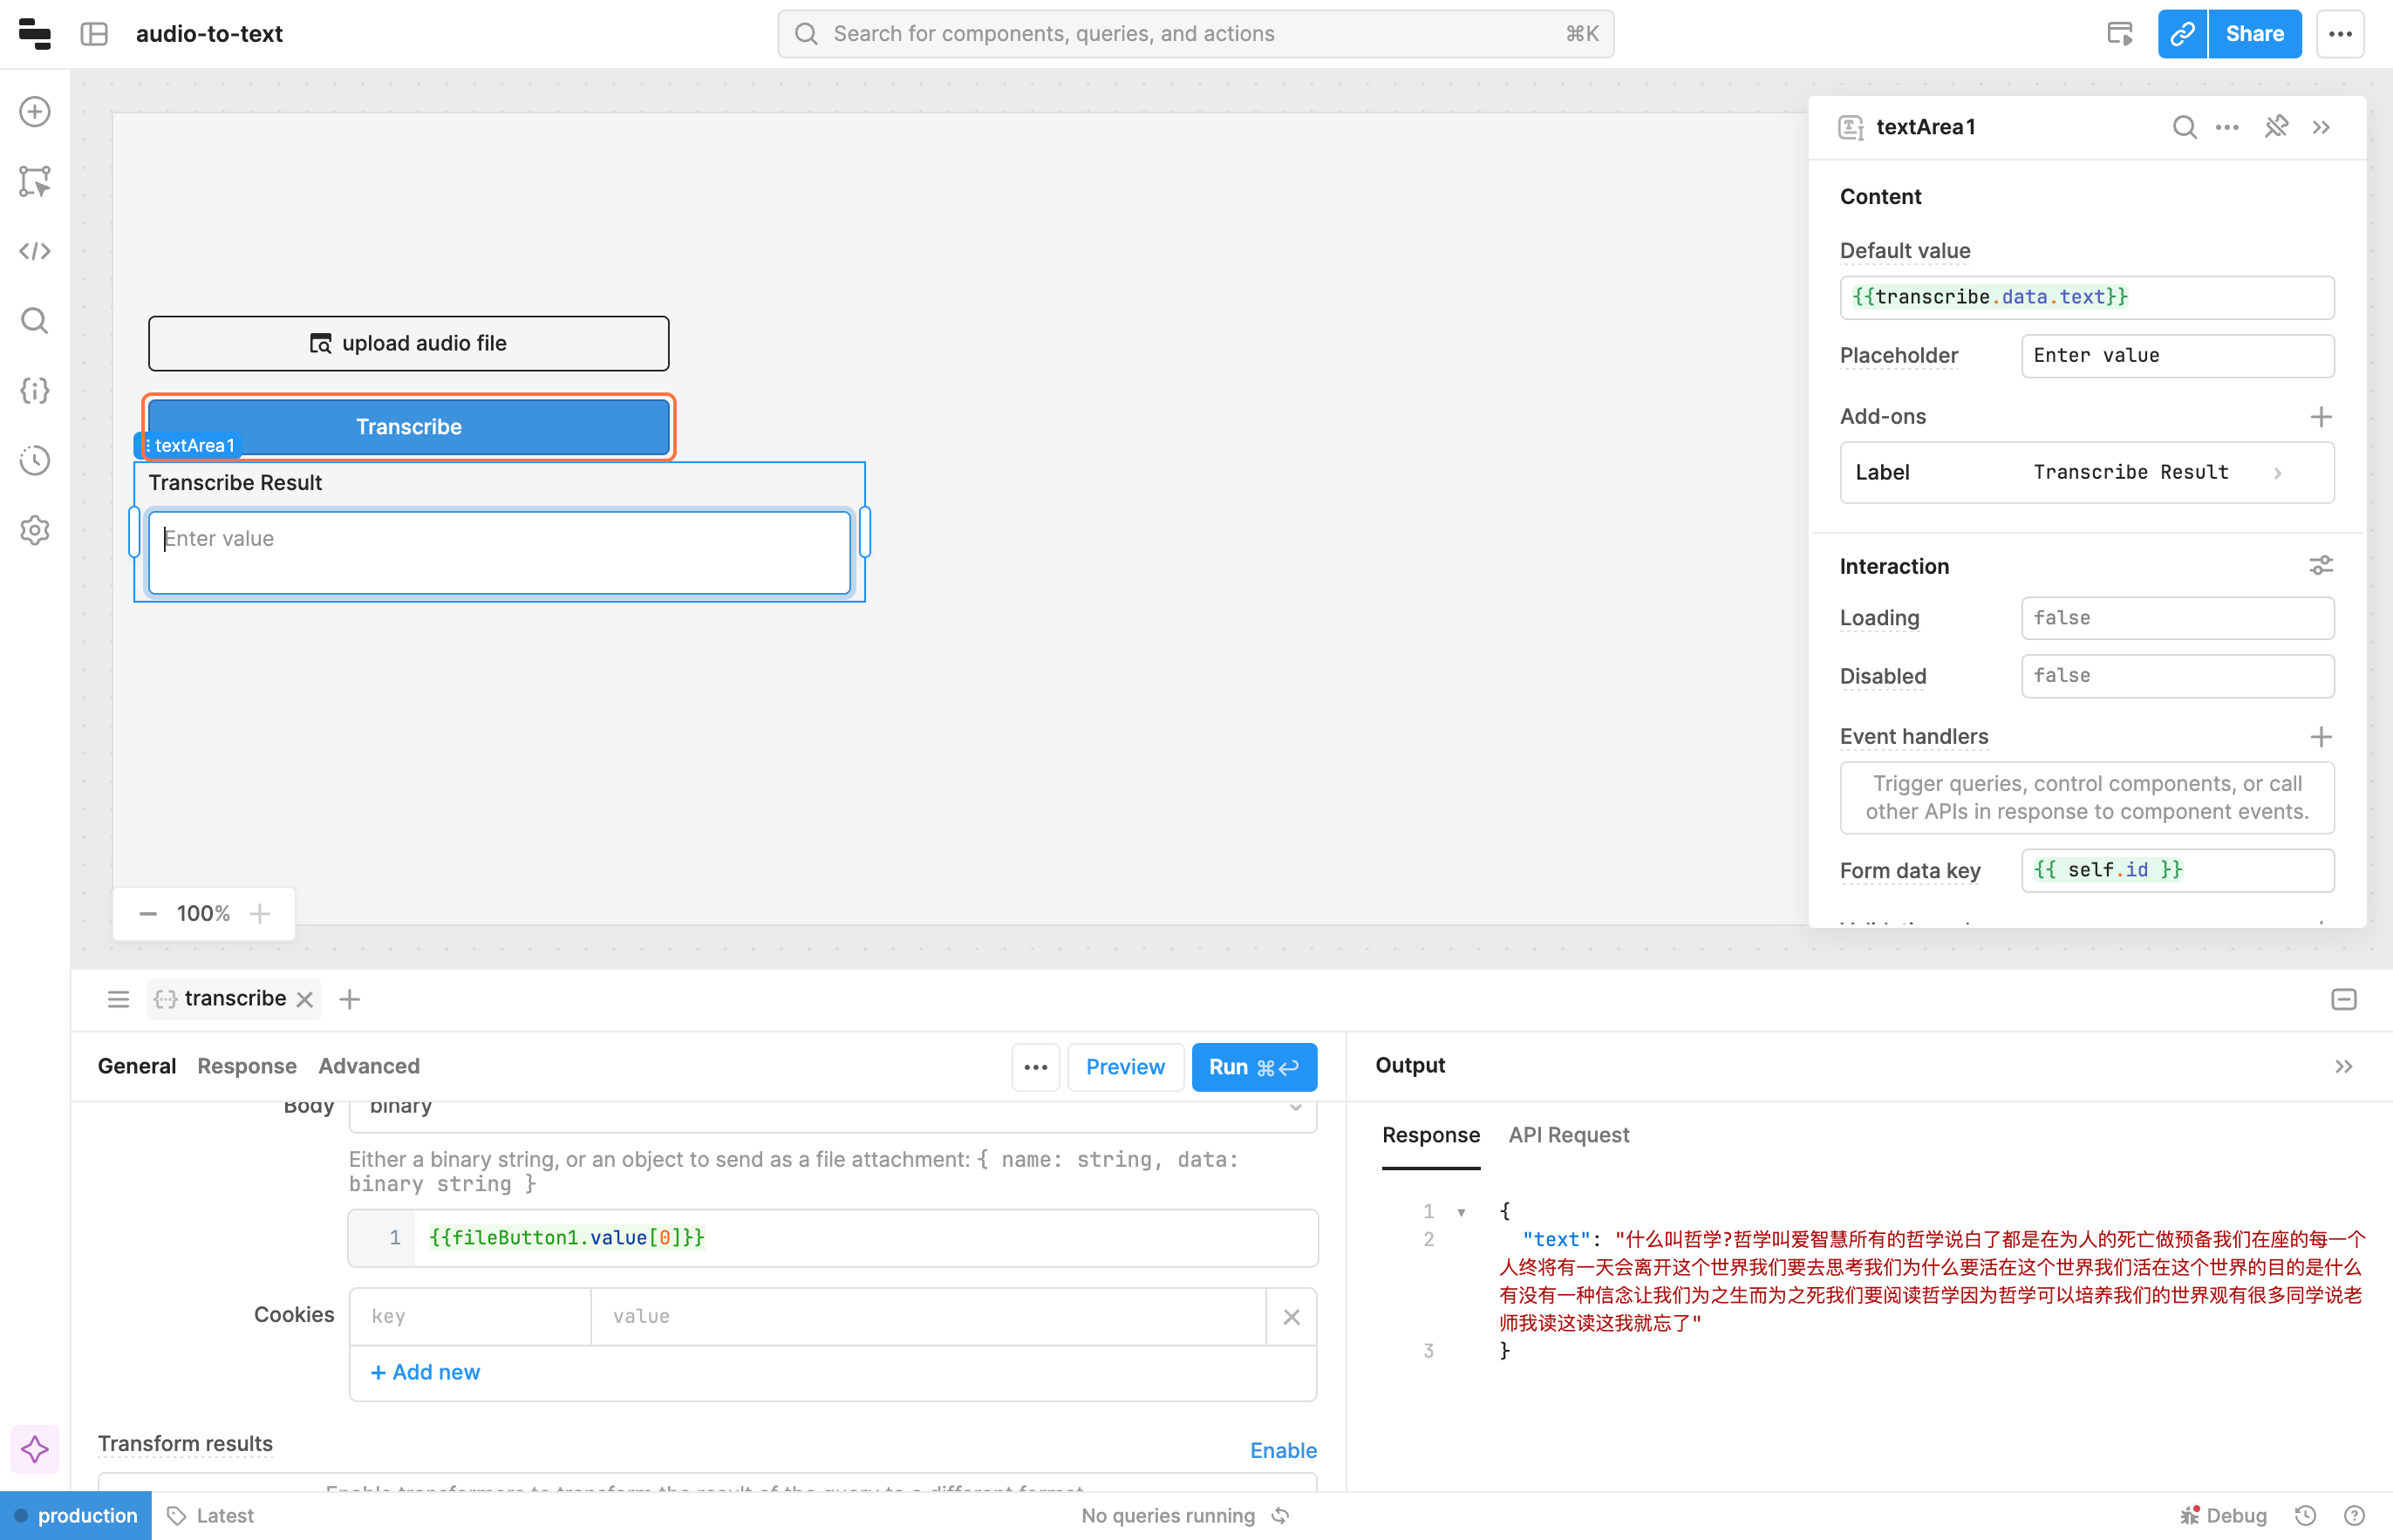Minimize the bottom query panel

click(2344, 999)
